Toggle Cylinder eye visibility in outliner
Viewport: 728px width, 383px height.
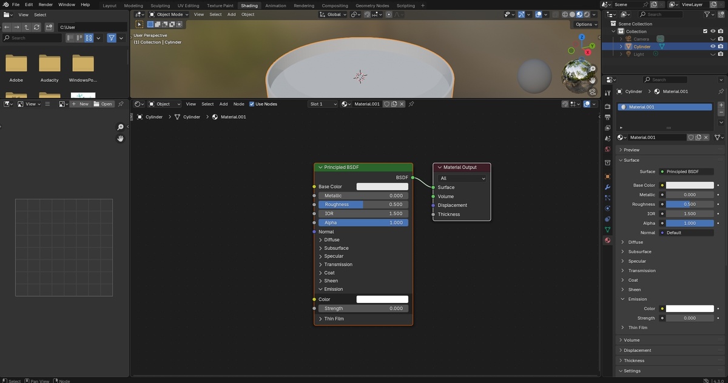point(713,46)
